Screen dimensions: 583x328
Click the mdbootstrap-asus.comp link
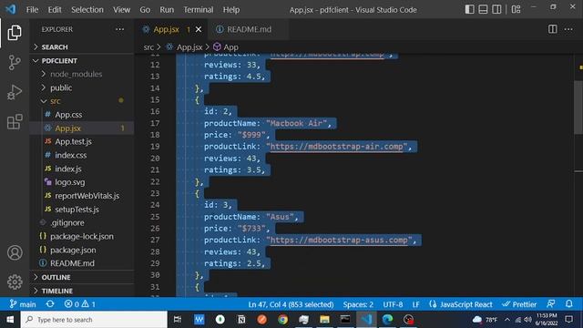[339, 240]
